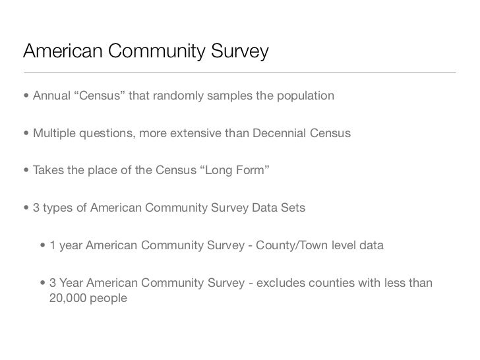
Task: Click the bullet dot before "Multiple questions"
Action: tap(26, 133)
